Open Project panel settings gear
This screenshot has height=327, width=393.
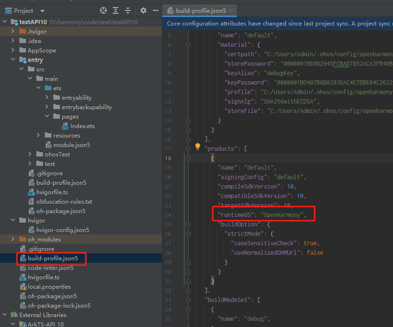tap(143, 10)
